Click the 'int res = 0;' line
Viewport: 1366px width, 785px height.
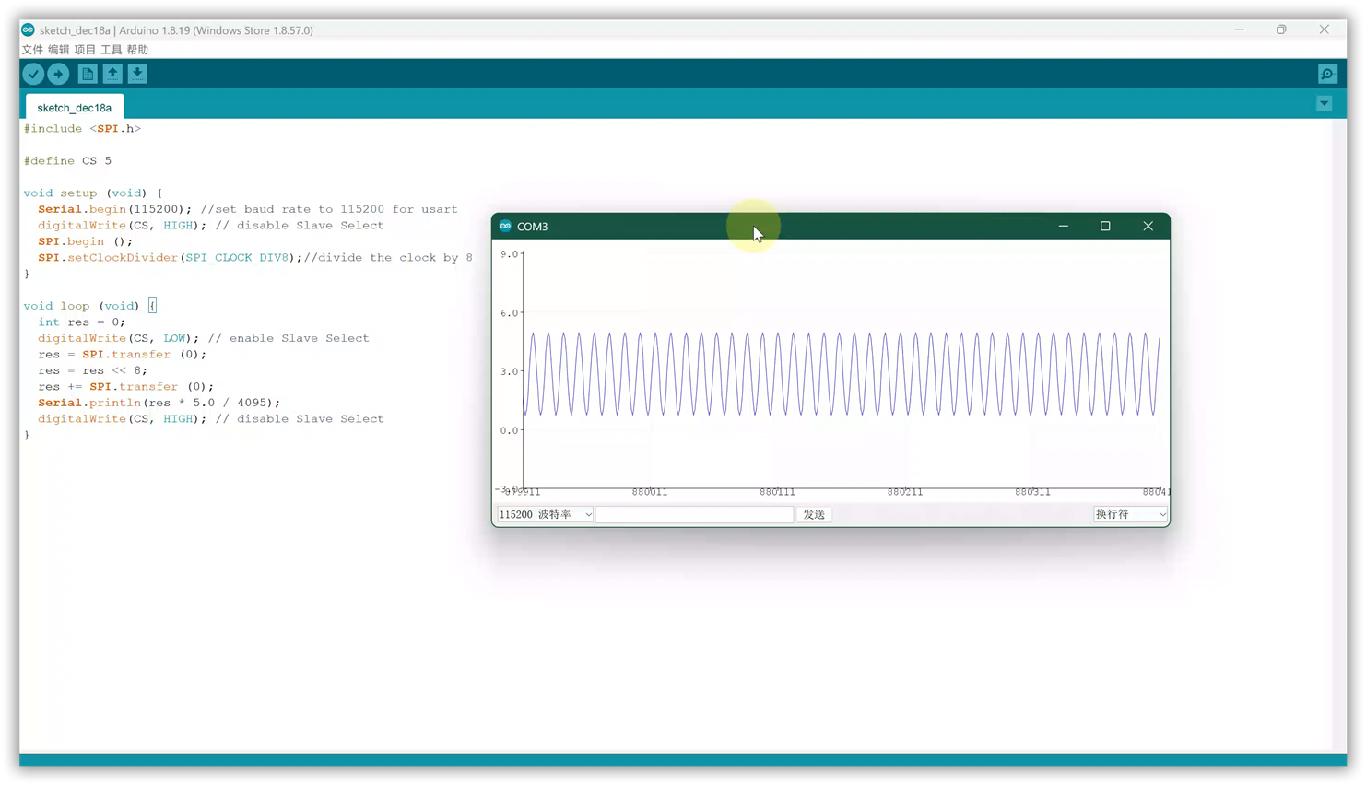tap(82, 322)
